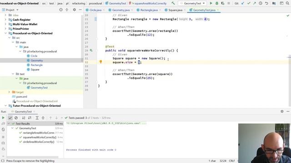Screen dimensions: 291x163
Task: Run GeometryTest with coverage icon
Action: pyautogui.click(x=223, y=3)
